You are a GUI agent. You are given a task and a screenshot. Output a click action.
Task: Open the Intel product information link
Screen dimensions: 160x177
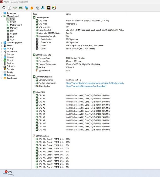95,83
